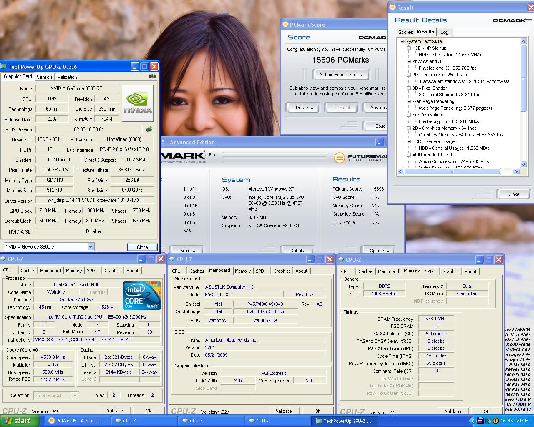Open Caches tab in left CPU-Z window
This screenshot has width=534, height=427.
coord(28,271)
